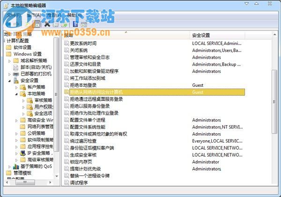Click the bar chart icon for 基于策略的 QoS
Screen dimensions: 281x197
(x=16, y=167)
